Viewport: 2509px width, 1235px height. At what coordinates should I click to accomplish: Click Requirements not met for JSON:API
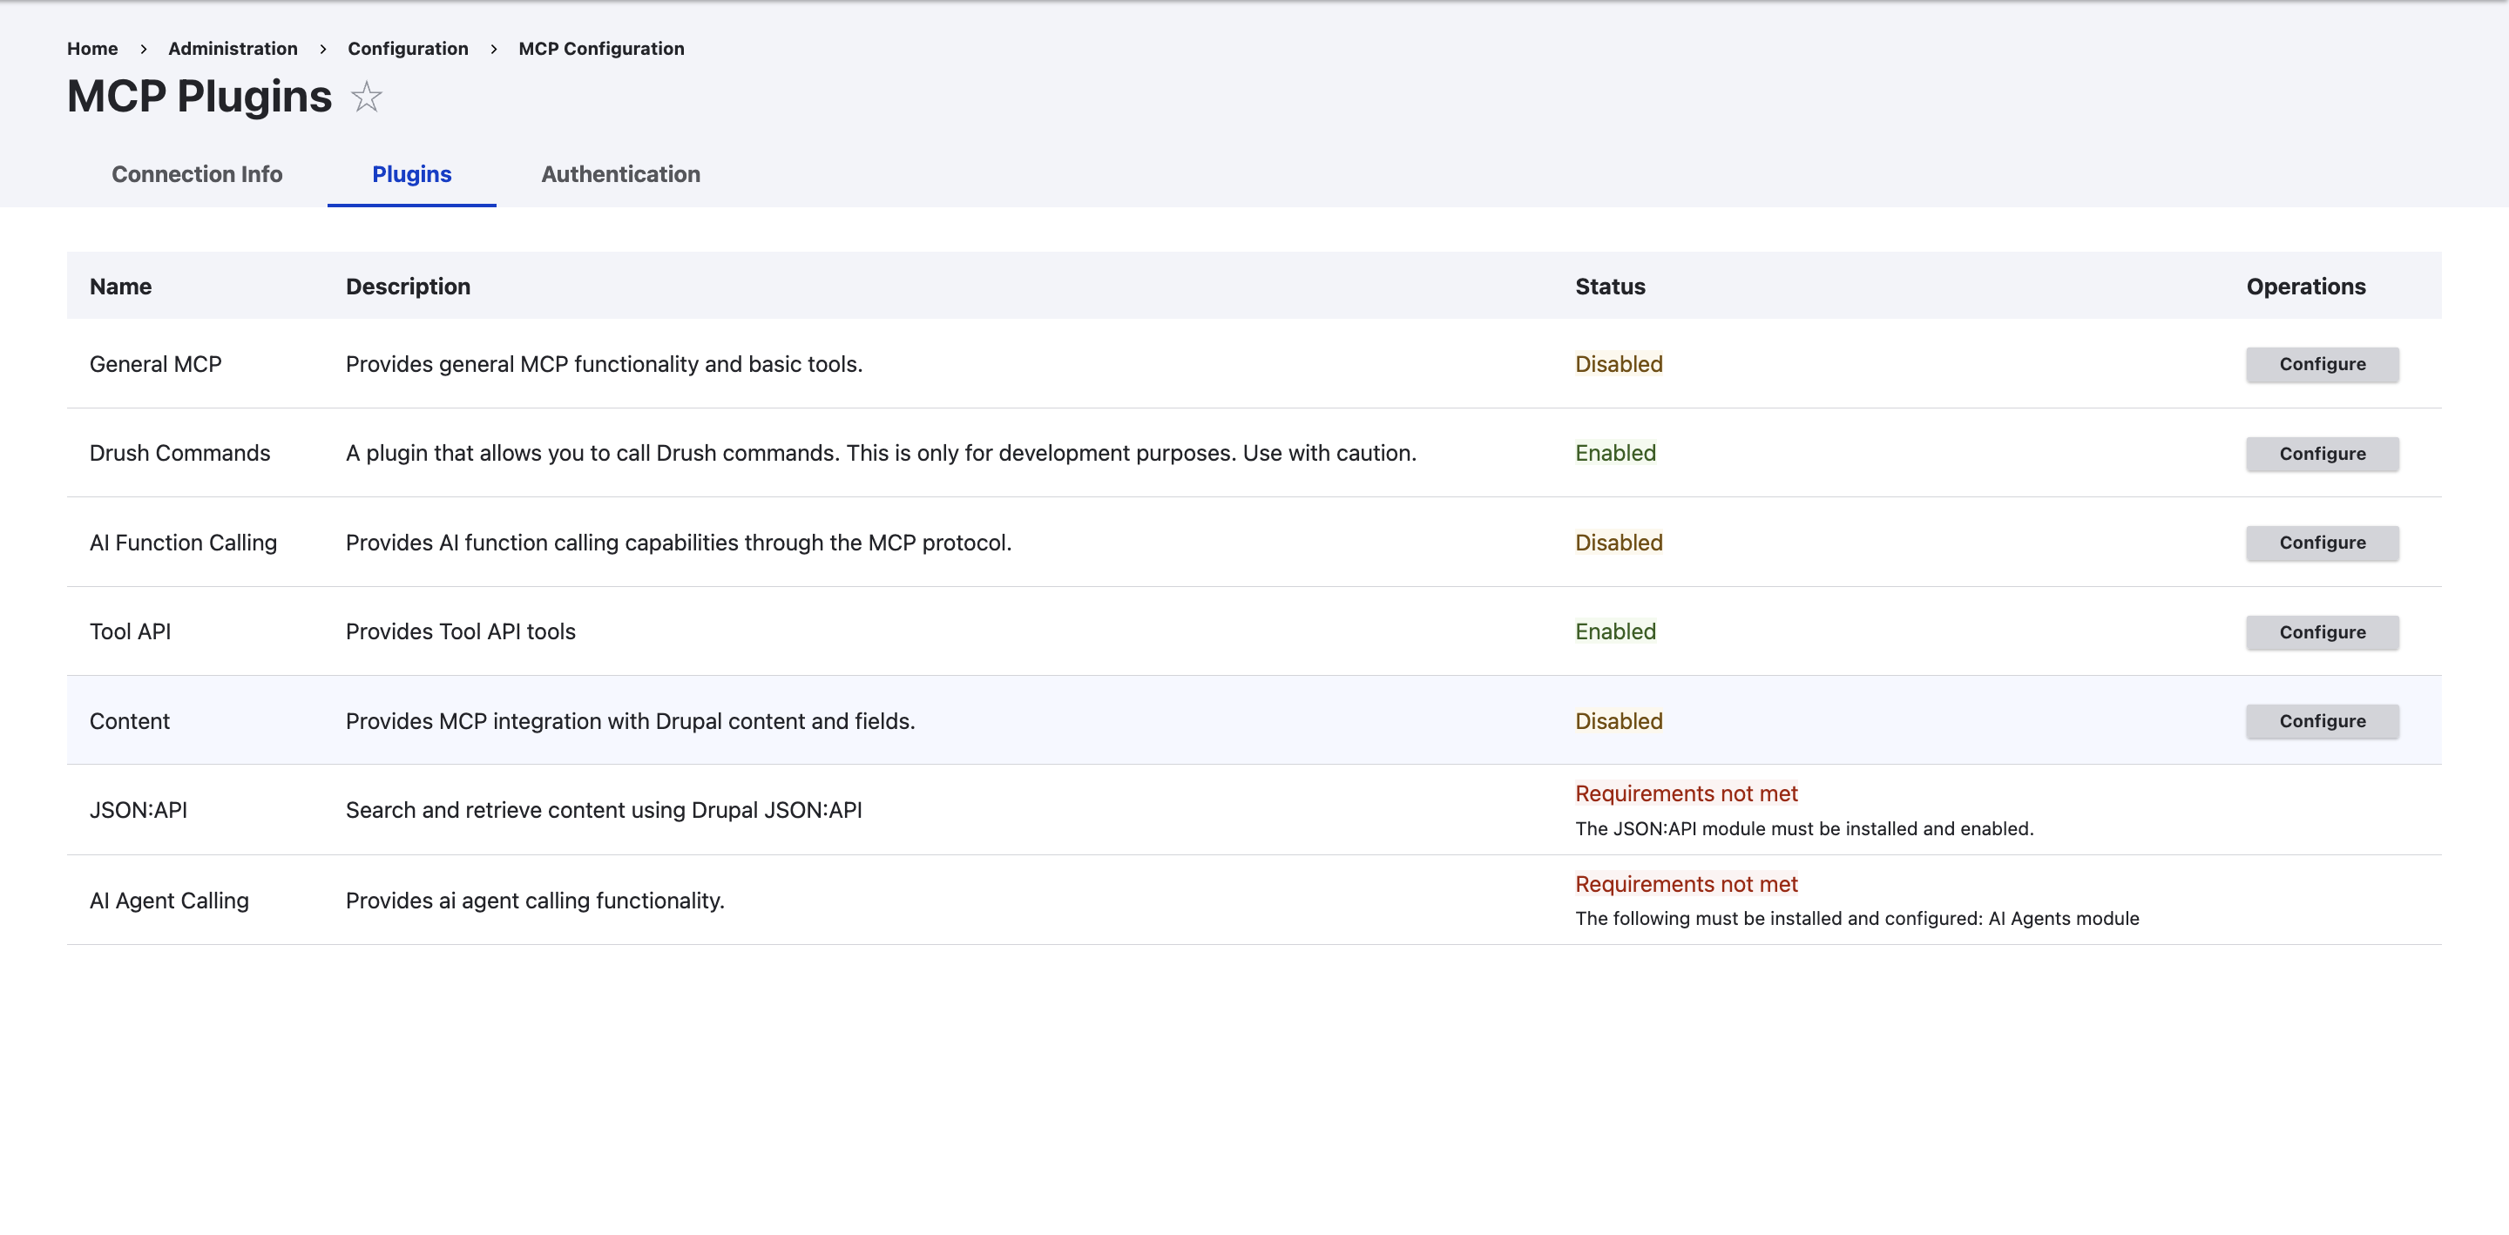[x=1686, y=793]
